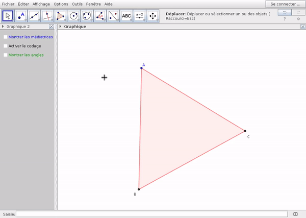Open the Fenêtre menu
Image resolution: width=306 pixels, height=218 pixels.
93,4
